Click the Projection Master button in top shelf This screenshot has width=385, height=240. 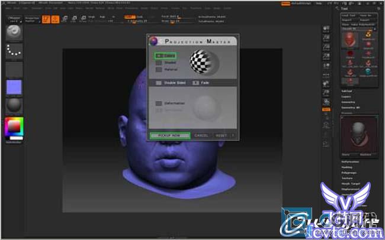click(x=32, y=19)
